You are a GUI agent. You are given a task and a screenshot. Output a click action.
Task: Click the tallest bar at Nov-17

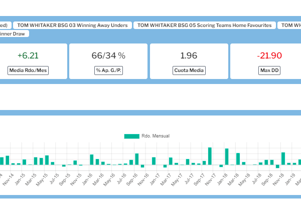(210, 156)
